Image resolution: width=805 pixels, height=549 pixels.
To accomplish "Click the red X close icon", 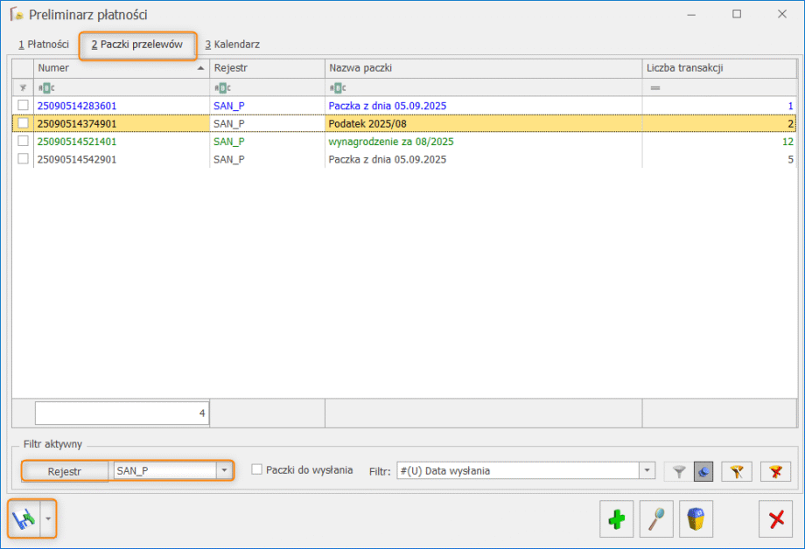I will pyautogui.click(x=775, y=519).
